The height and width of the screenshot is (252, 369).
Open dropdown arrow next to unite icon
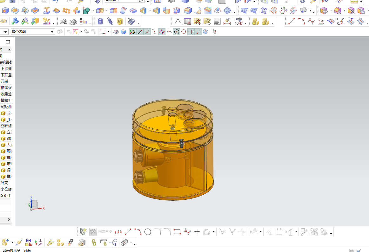(x=93, y=10)
